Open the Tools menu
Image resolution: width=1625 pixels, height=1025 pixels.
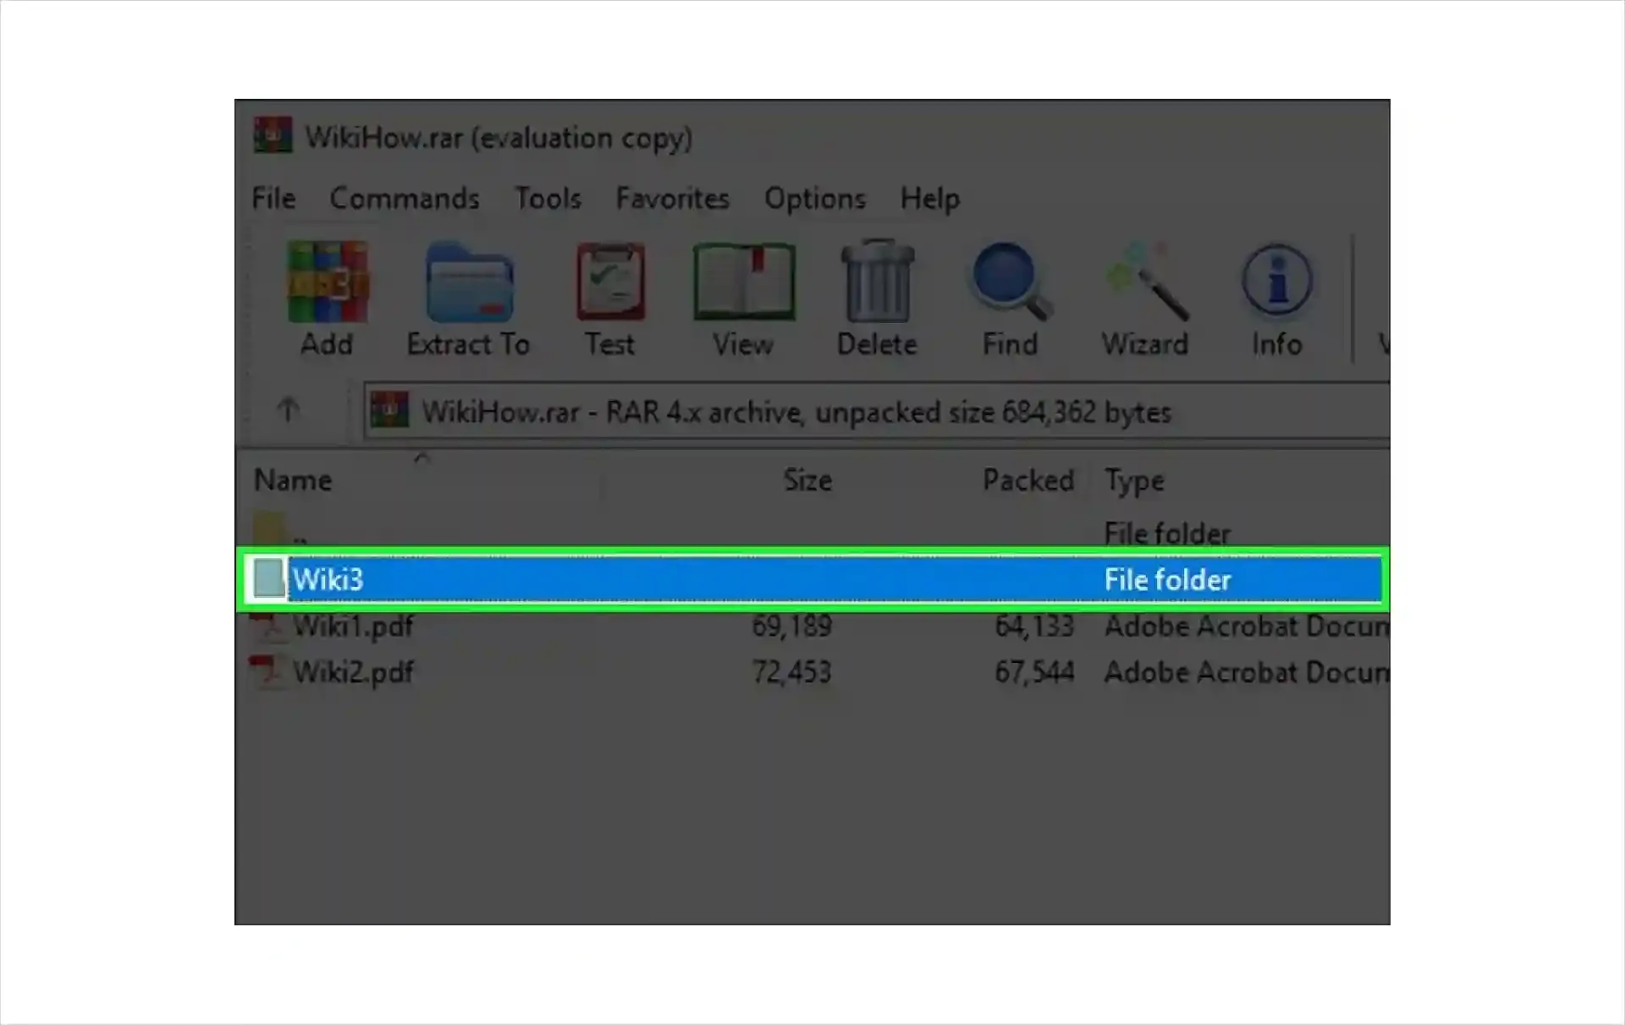(x=546, y=197)
